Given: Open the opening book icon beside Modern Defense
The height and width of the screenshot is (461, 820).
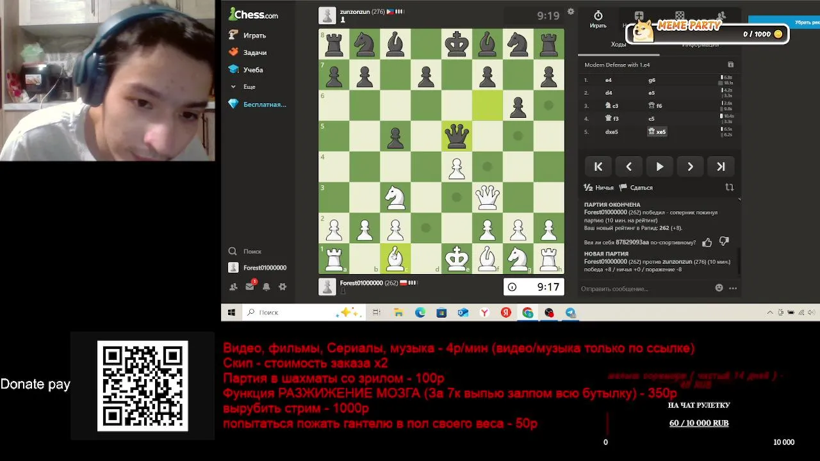Looking at the screenshot, I should 730,65.
